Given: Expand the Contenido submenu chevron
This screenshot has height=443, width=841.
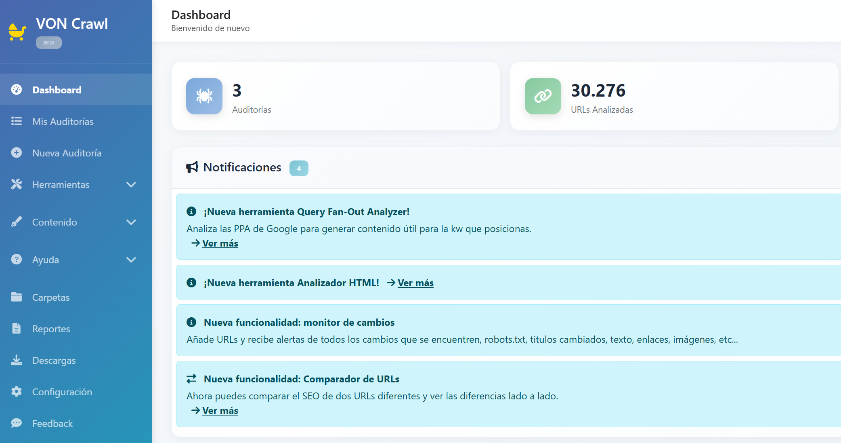Looking at the screenshot, I should (131, 222).
